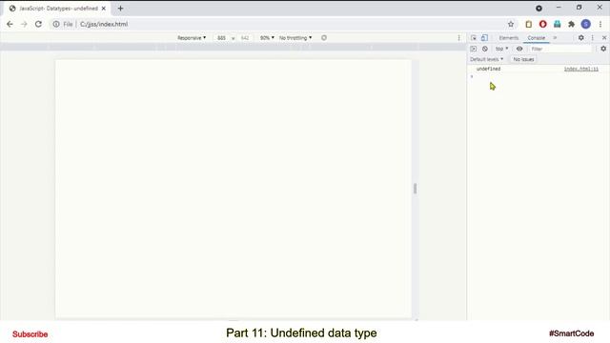Viewport: 610px width, 343px height.
Task: Open device toolbar more options menu
Action: (x=458, y=38)
